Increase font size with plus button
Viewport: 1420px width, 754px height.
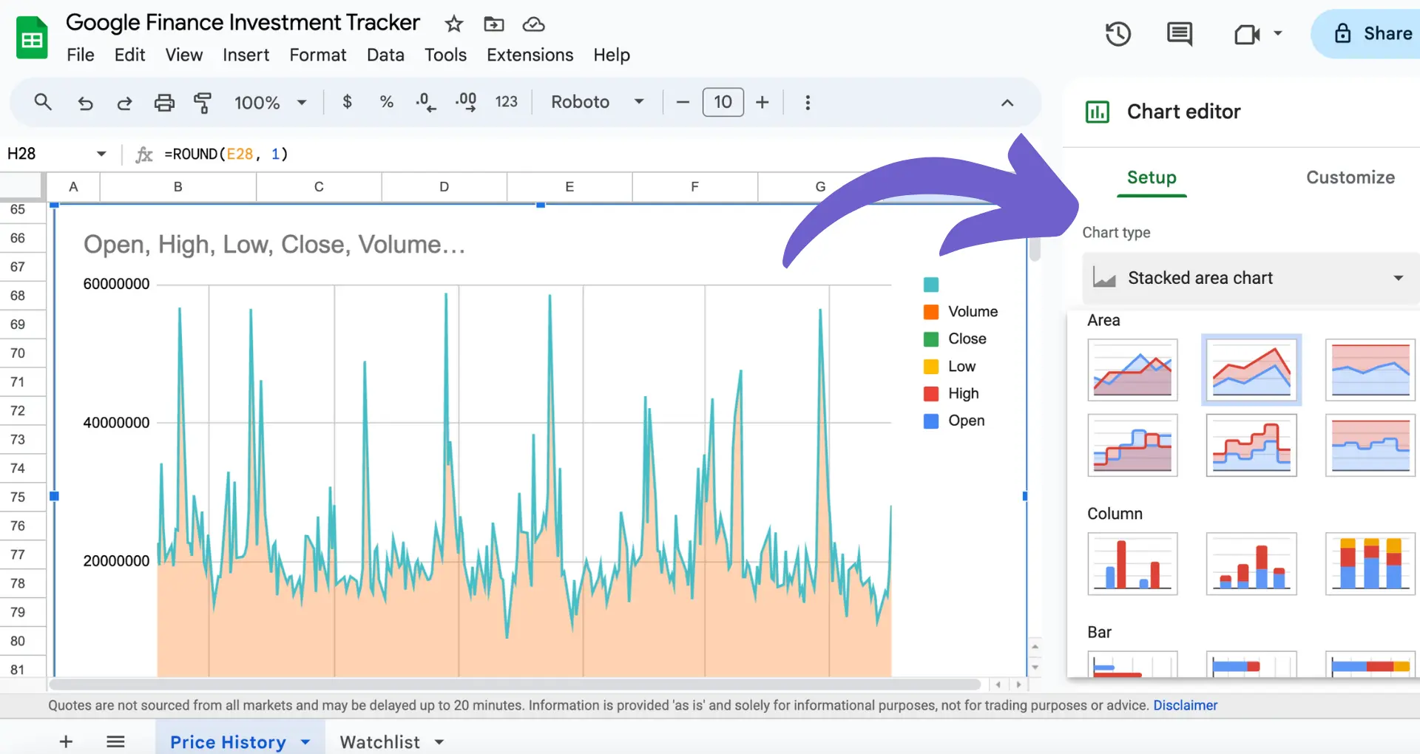click(x=763, y=102)
